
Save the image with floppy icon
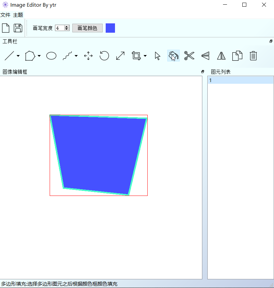click(x=18, y=28)
